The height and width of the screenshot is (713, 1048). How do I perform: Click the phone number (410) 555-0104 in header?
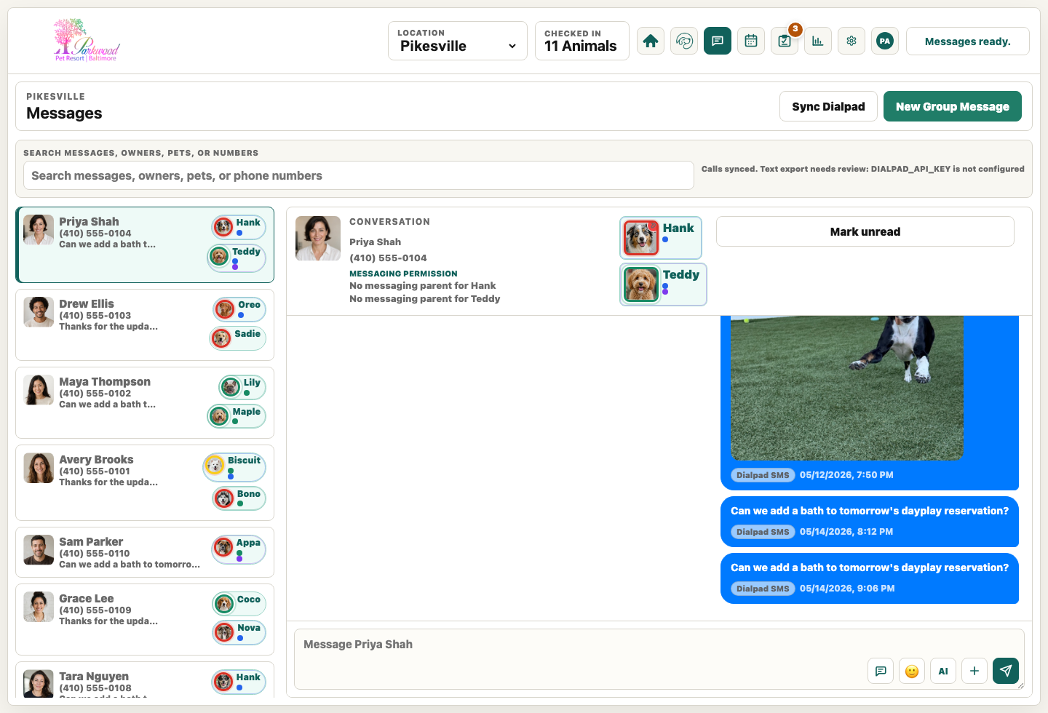point(388,258)
